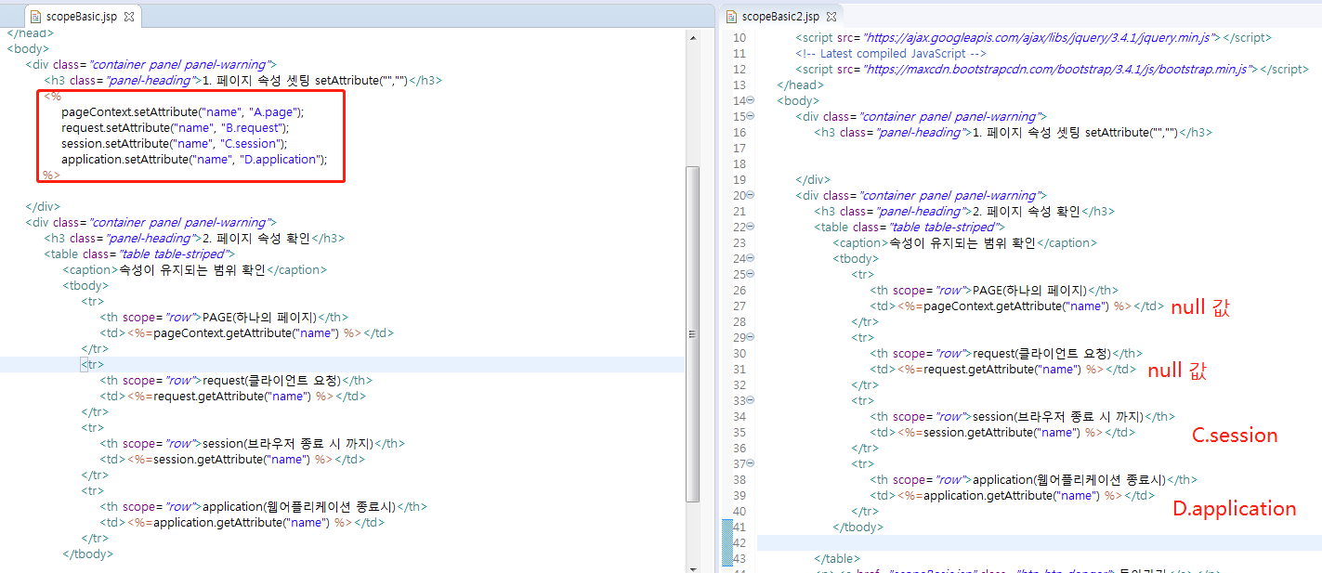Click application.getAttribute line in scopeBasic.jsp
1322x573 pixels.
242,522
